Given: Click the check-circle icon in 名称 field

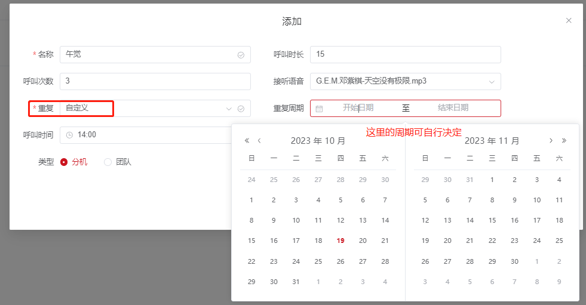Looking at the screenshot, I should pos(241,55).
